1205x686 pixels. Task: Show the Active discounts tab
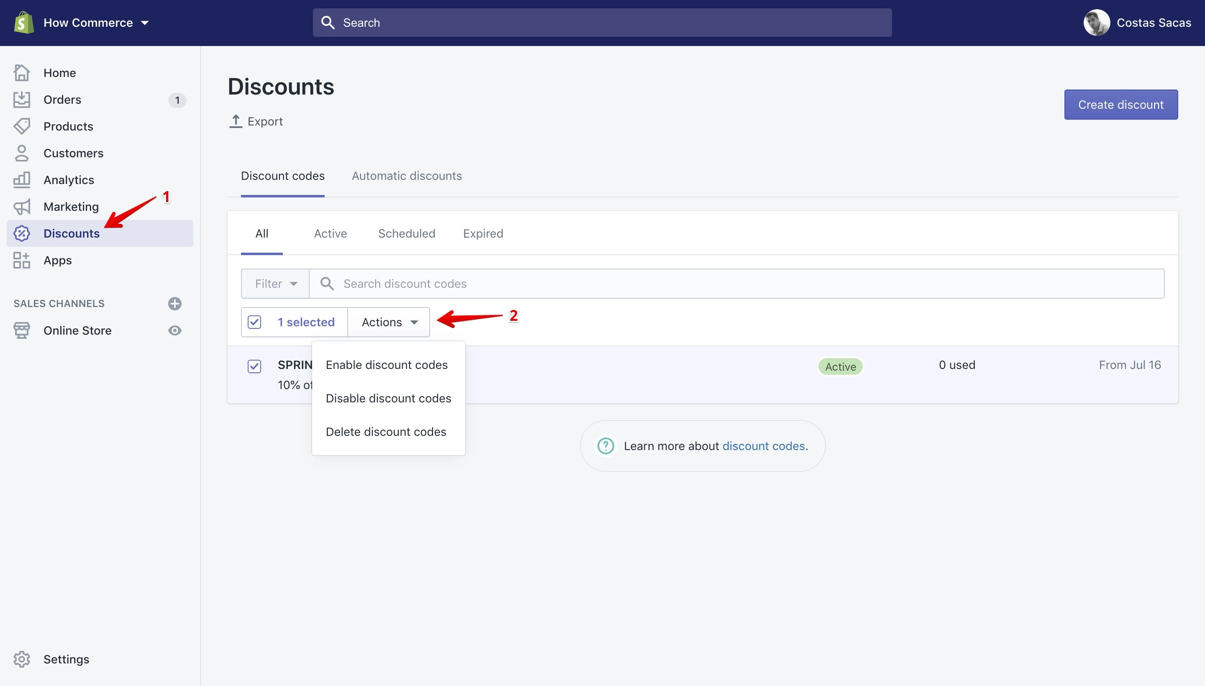[x=331, y=233]
